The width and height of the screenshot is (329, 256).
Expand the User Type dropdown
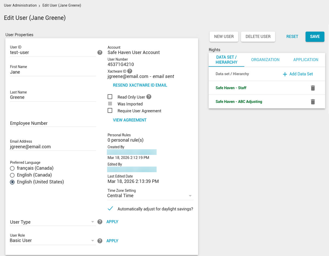[53, 222]
